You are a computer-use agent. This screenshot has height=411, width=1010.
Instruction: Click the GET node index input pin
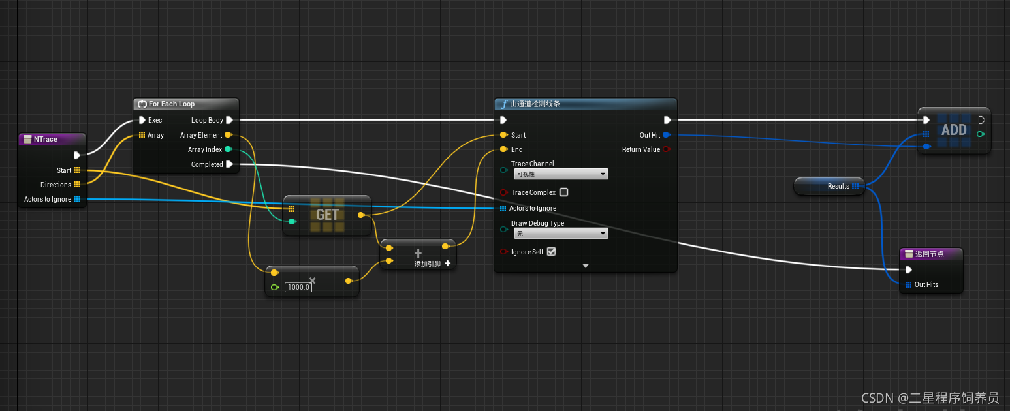[292, 222]
